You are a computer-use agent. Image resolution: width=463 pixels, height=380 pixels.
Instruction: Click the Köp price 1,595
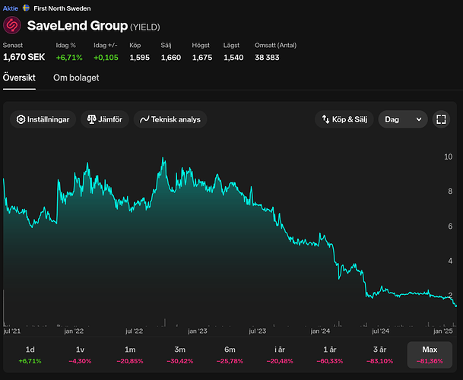(x=140, y=57)
